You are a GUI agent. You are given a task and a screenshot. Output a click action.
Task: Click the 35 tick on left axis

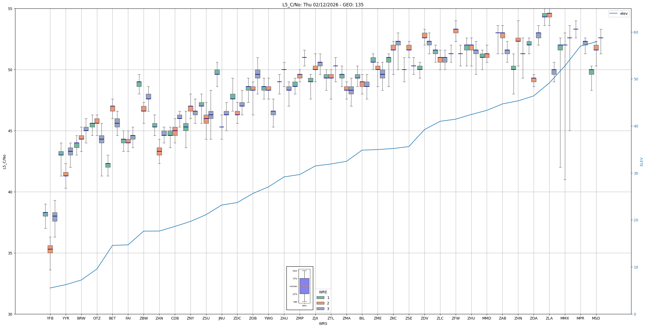pos(10,253)
